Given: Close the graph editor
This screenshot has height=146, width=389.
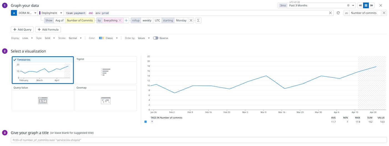Looking at the screenshot, I should pyautogui.click(x=380, y=5).
